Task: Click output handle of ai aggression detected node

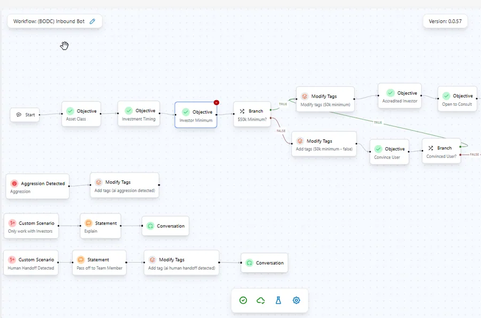Action: (x=159, y=185)
